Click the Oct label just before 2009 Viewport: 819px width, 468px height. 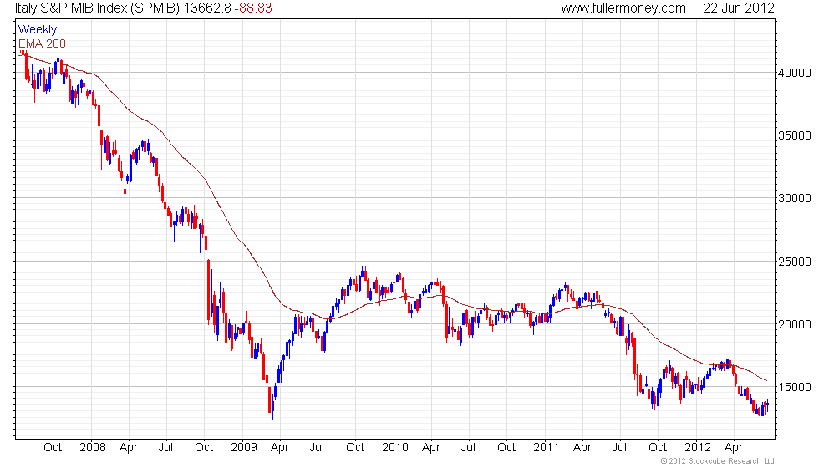[x=204, y=448]
